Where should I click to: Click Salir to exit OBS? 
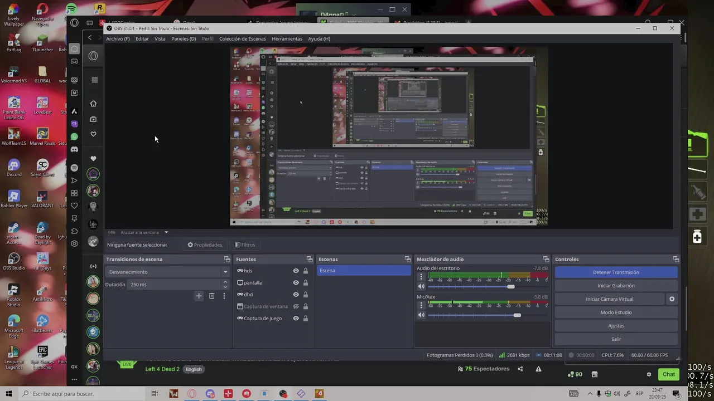[x=616, y=339]
